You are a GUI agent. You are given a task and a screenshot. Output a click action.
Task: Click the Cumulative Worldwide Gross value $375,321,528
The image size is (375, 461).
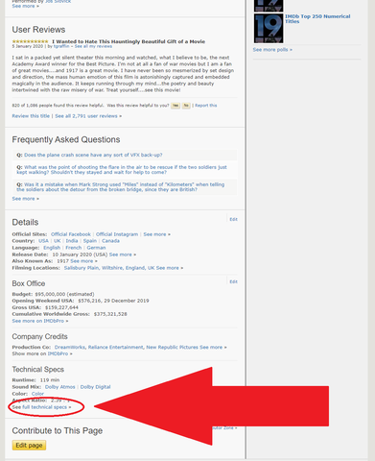[x=110, y=314]
